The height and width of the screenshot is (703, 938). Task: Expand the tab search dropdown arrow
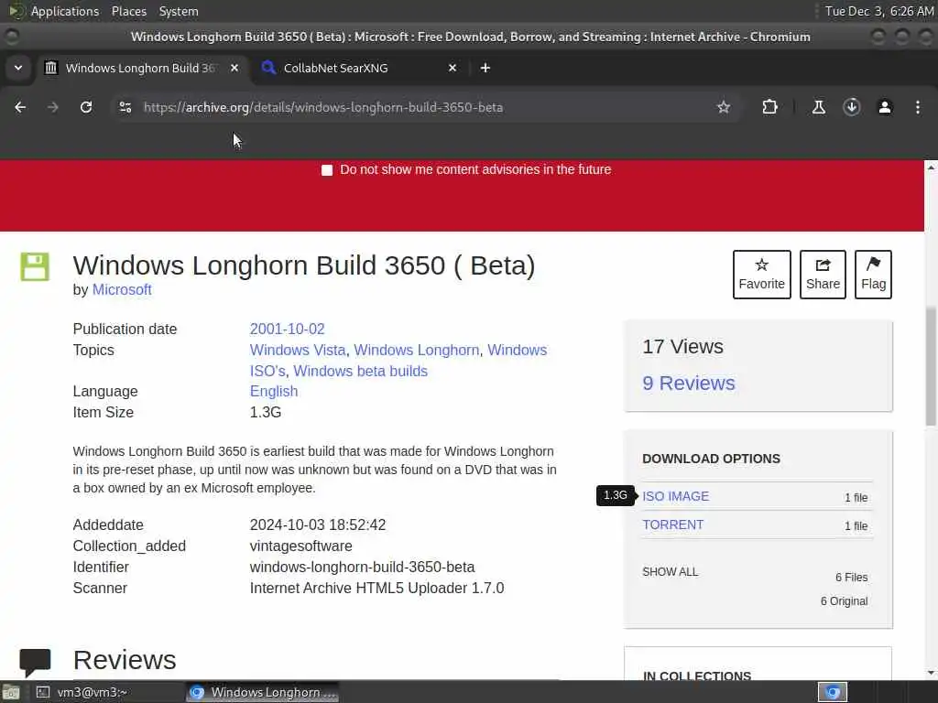pyautogui.click(x=18, y=68)
